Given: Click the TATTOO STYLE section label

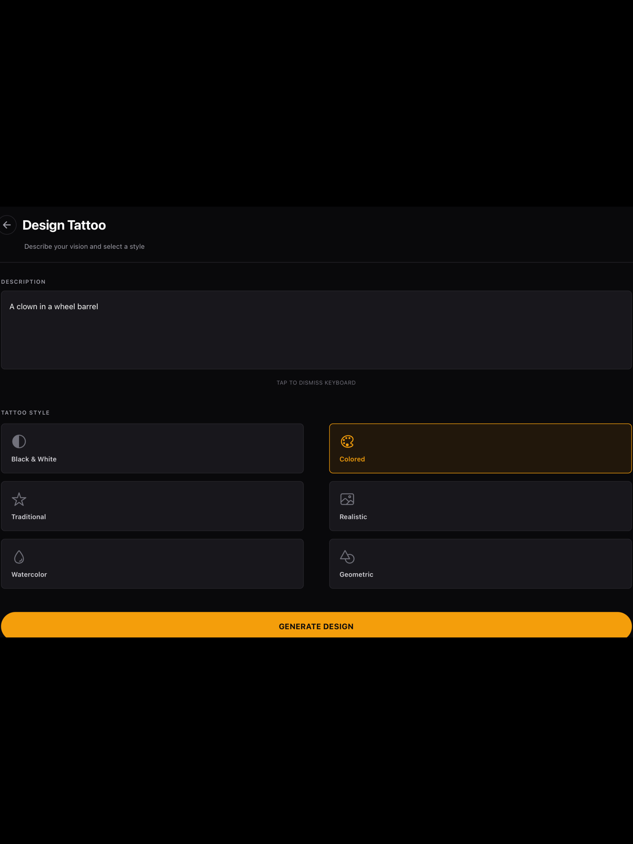Looking at the screenshot, I should point(25,412).
